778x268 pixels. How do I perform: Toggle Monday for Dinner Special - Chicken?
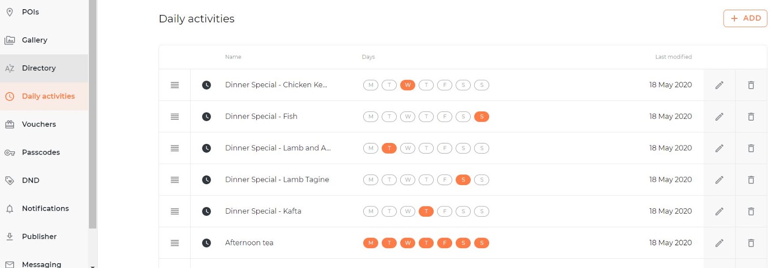point(371,85)
